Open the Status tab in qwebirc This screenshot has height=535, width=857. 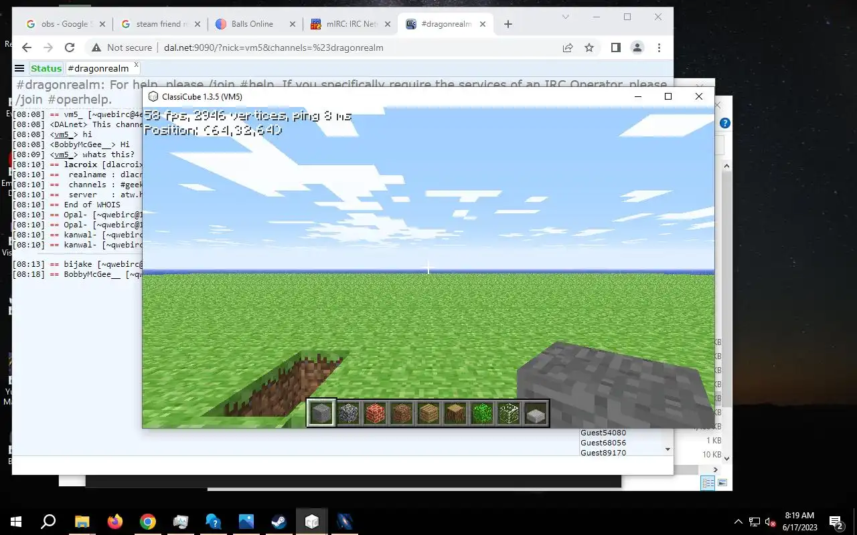coord(46,68)
